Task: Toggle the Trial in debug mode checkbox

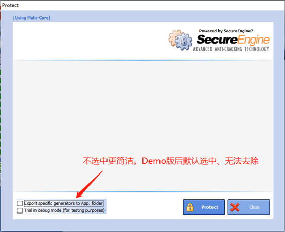Action: (20, 210)
